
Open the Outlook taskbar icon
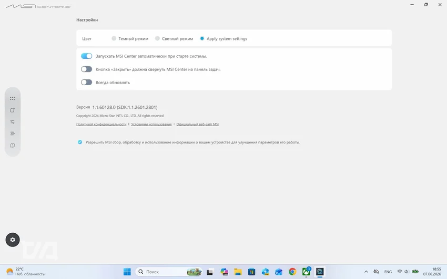[279, 272]
